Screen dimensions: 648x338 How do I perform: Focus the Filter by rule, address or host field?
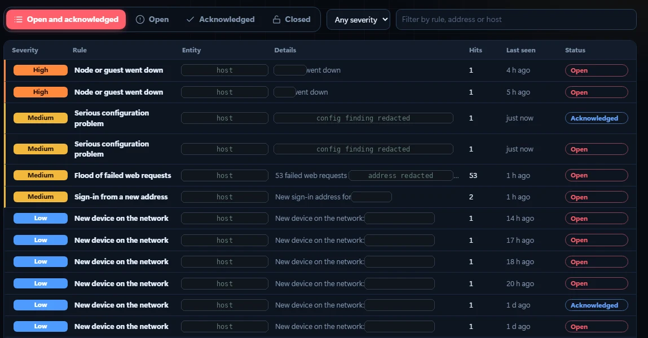pyautogui.click(x=516, y=19)
